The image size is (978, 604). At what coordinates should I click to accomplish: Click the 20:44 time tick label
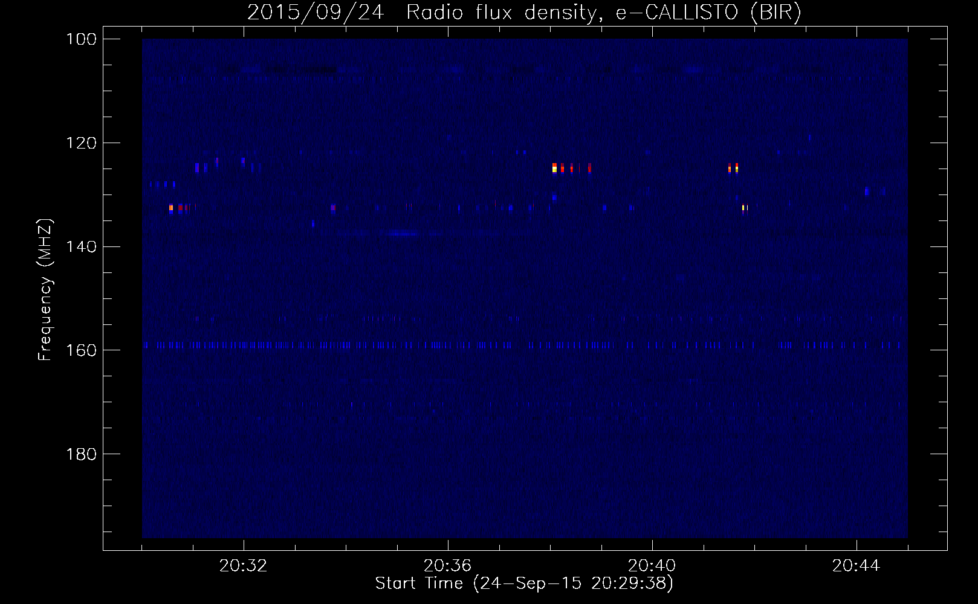click(x=856, y=566)
